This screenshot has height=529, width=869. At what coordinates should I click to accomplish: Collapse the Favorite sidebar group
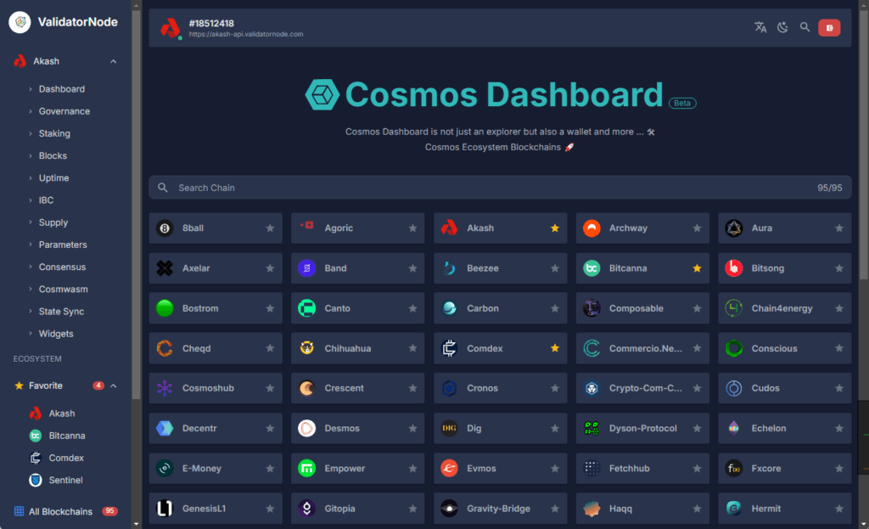(114, 385)
